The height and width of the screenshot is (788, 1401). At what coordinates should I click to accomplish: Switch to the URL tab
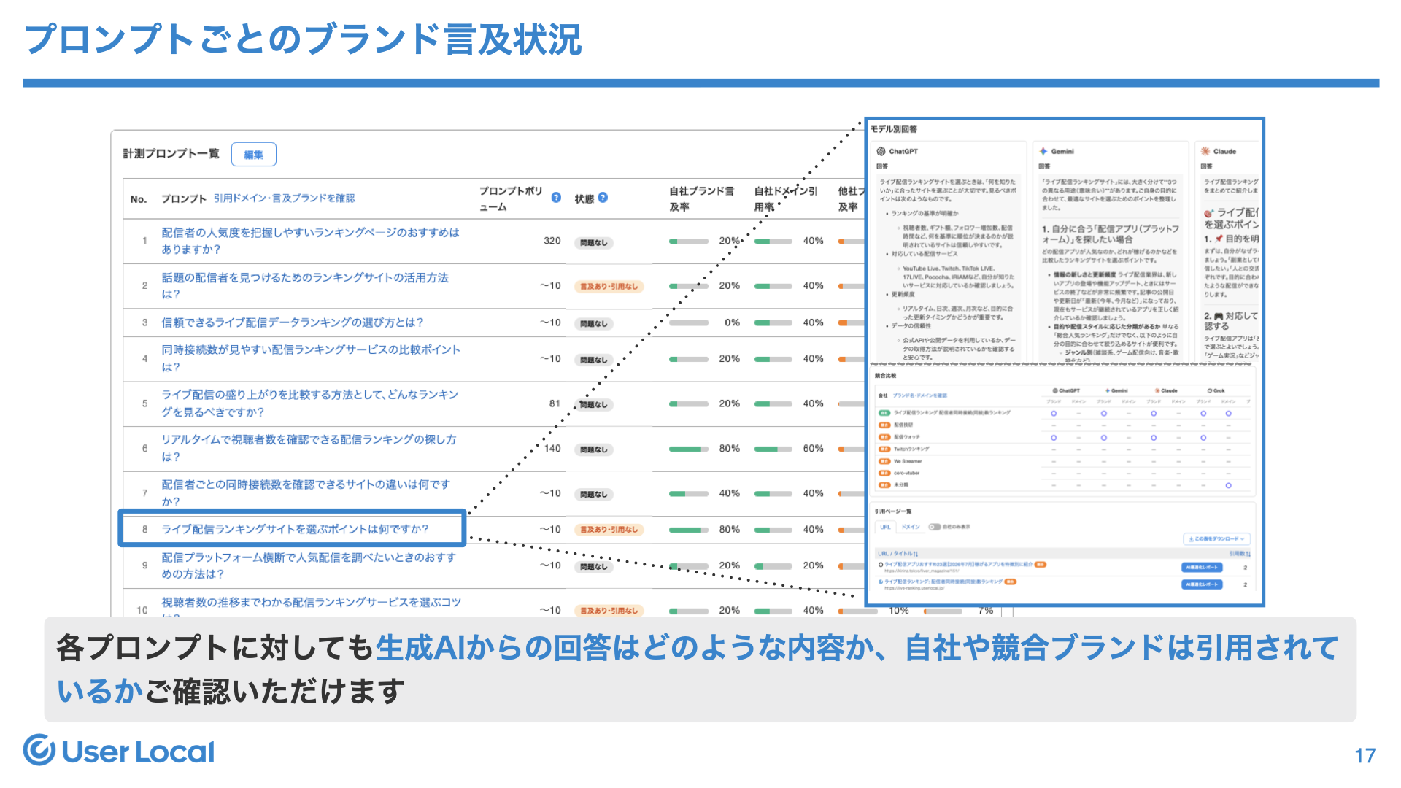pyautogui.click(x=885, y=527)
